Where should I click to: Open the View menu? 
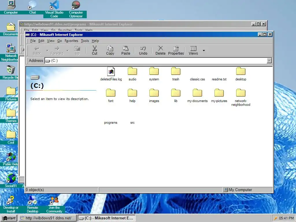click(51, 41)
